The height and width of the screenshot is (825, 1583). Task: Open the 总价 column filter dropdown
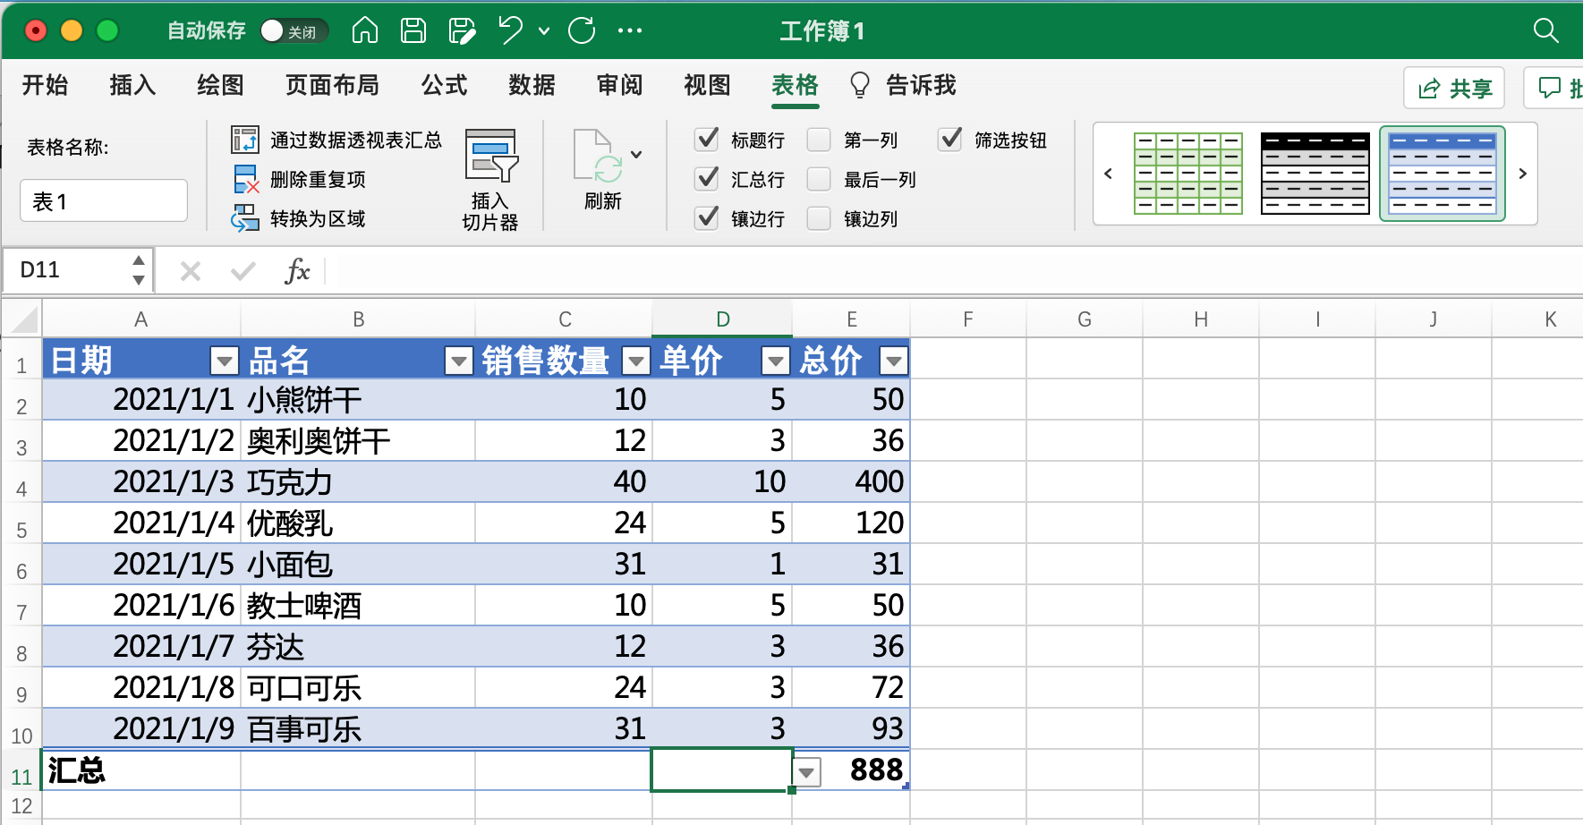893,361
